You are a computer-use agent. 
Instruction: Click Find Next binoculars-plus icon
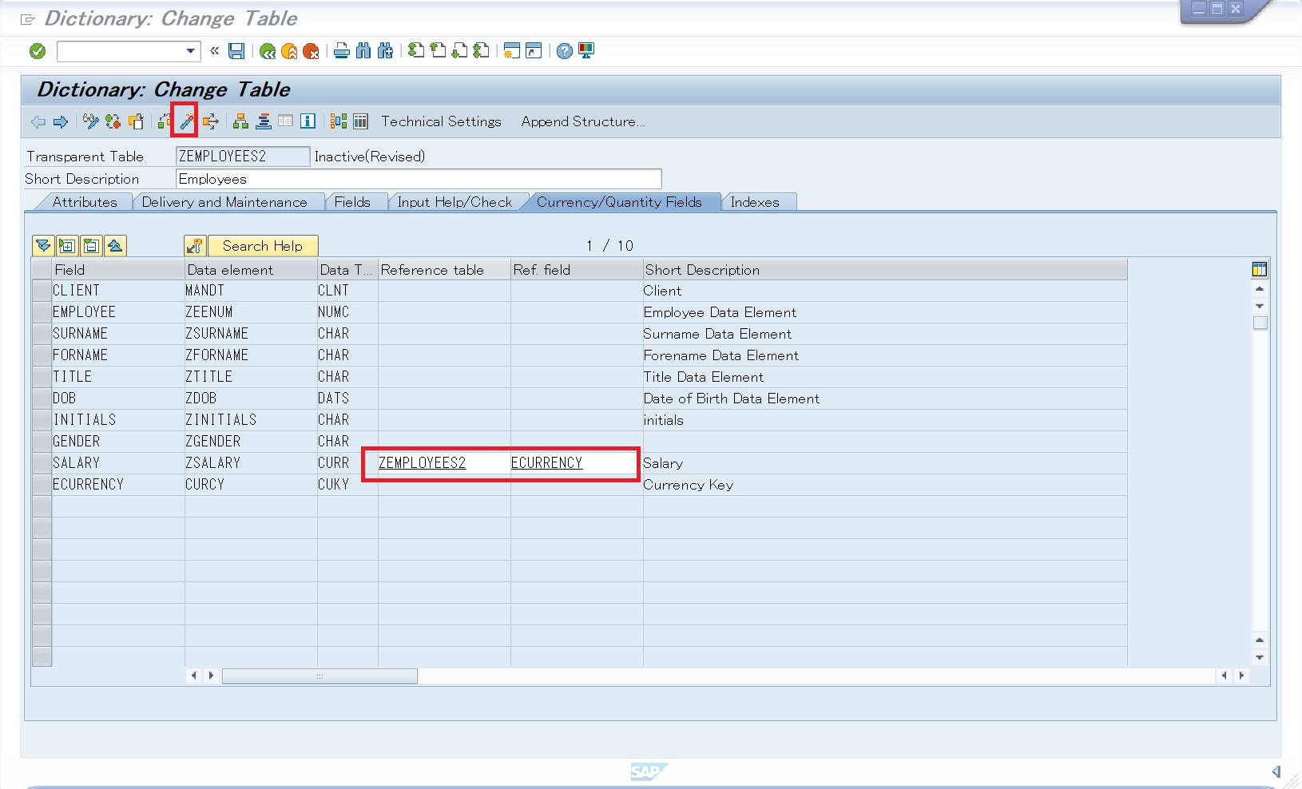tap(385, 51)
